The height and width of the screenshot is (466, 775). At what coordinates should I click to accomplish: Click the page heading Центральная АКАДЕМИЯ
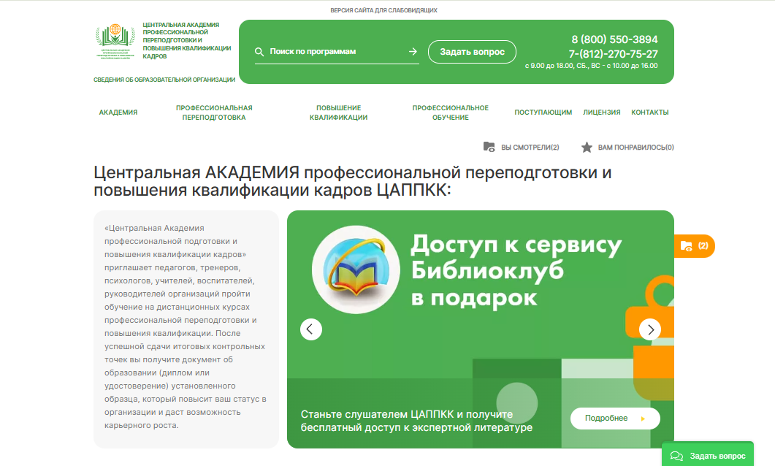[x=352, y=181]
